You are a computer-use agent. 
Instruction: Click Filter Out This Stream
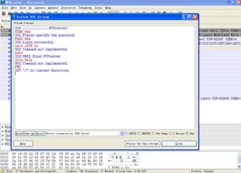pyautogui.click(x=142, y=144)
